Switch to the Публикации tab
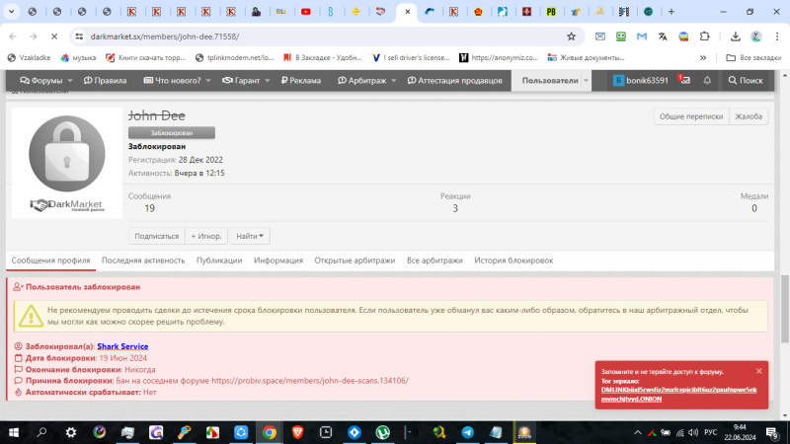The width and height of the screenshot is (790, 444). [x=219, y=260]
